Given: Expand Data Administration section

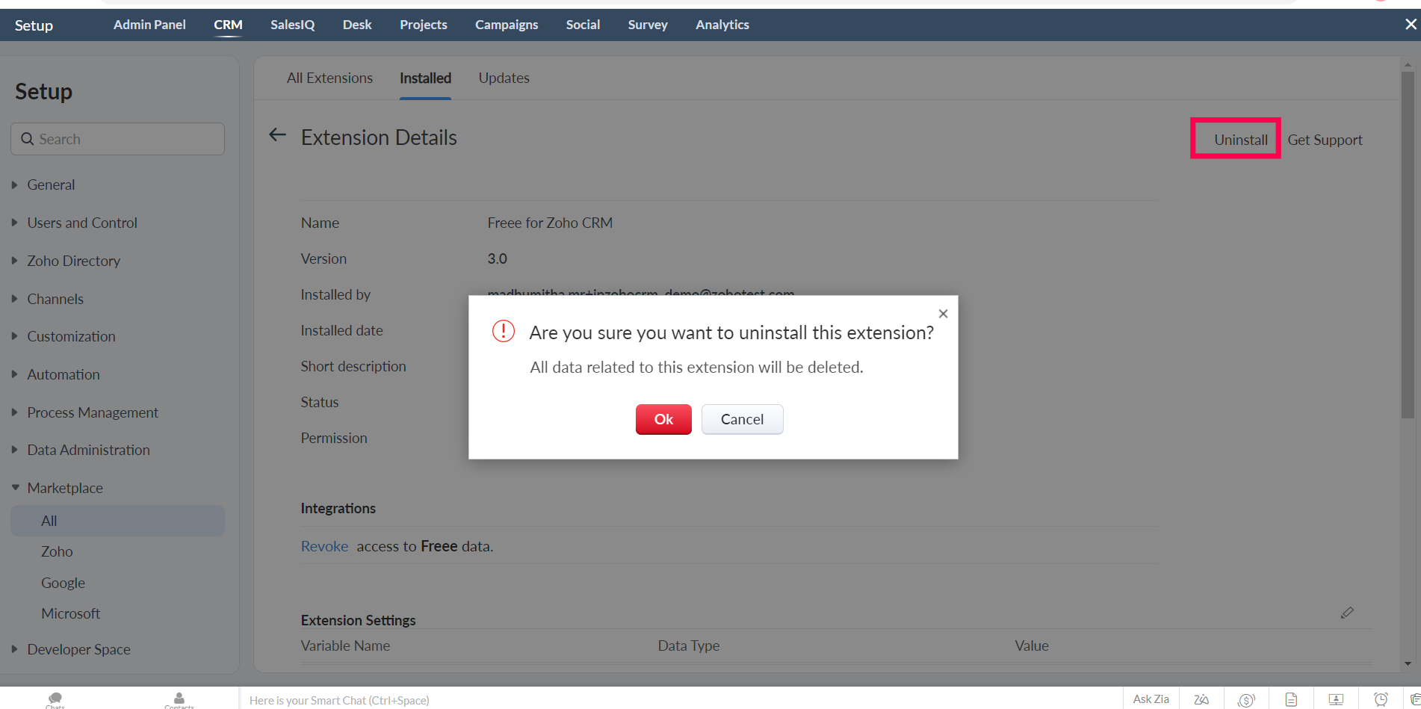Looking at the screenshot, I should pos(88,450).
